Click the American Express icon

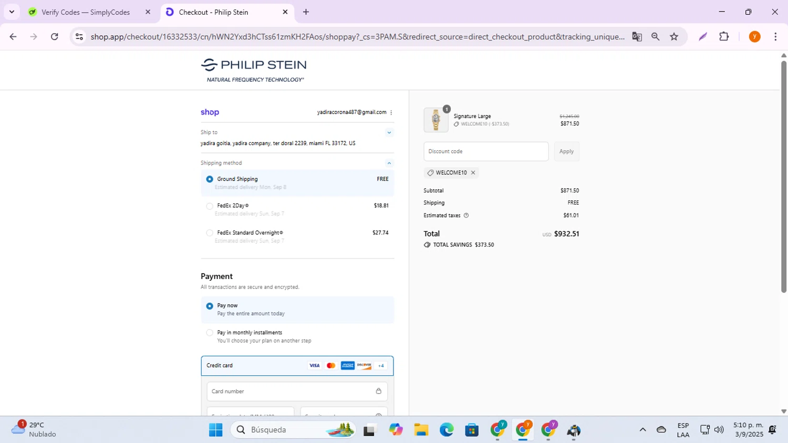coord(348,366)
